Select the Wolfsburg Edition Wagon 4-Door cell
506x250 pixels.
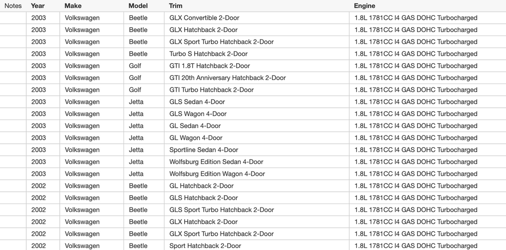[217, 174]
